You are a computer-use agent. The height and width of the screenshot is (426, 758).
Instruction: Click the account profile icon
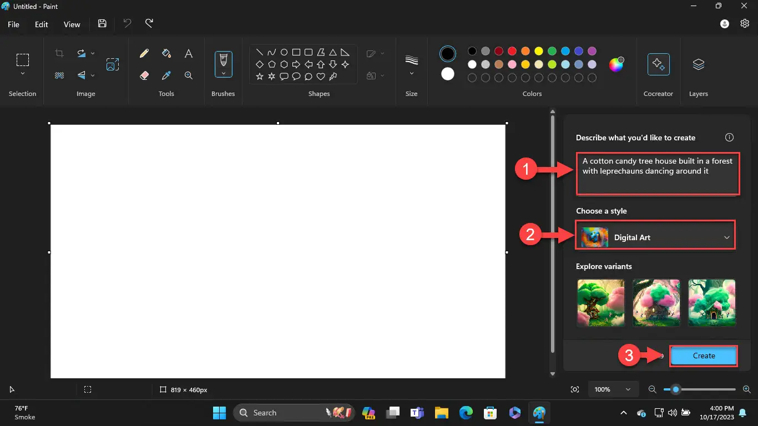click(x=725, y=24)
